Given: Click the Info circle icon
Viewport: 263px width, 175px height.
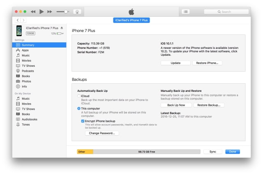Looking at the screenshot, I should 18,86.
